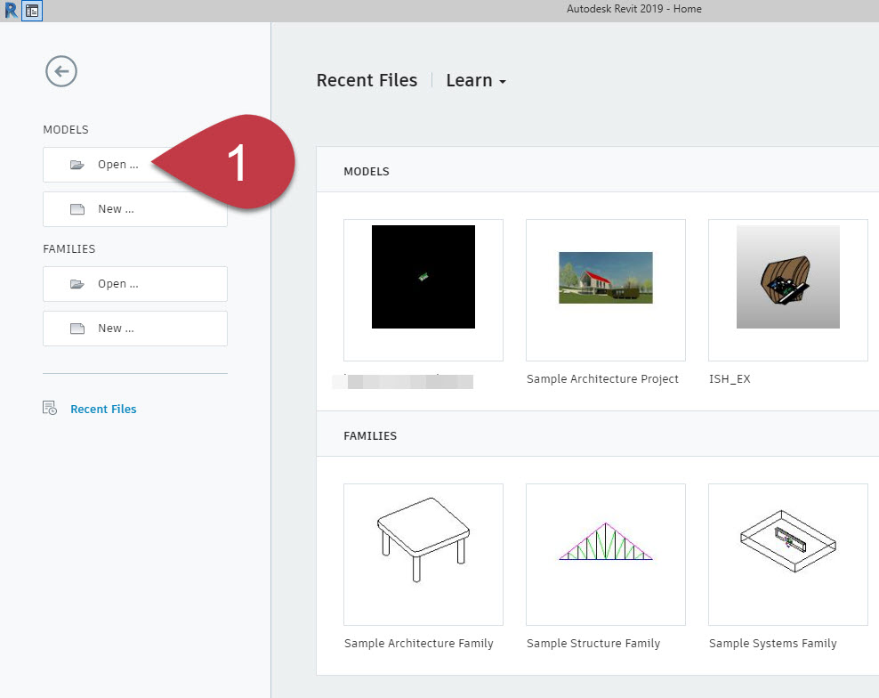879x698 pixels.
Task: Open the Sample Systems Family thumbnail
Action: (x=787, y=555)
